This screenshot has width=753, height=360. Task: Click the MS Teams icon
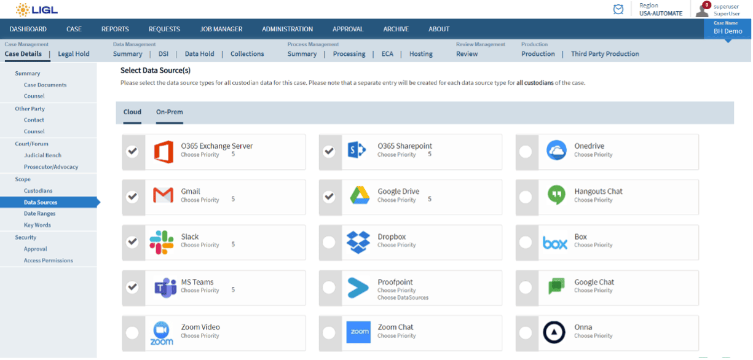[165, 288]
